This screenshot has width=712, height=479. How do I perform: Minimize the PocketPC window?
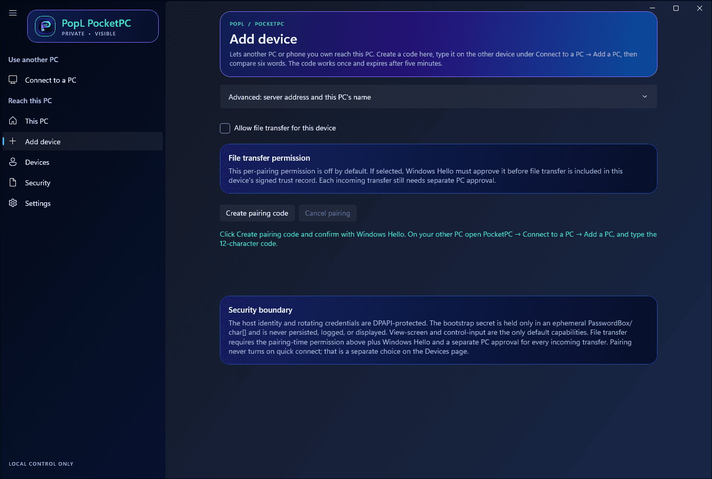pyautogui.click(x=652, y=8)
